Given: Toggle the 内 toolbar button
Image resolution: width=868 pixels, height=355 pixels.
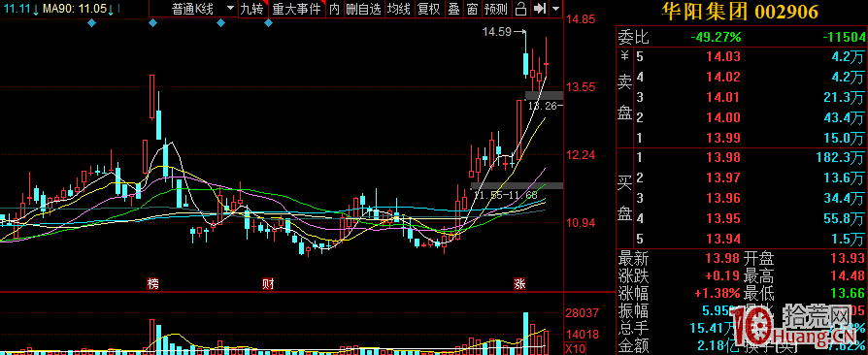Looking at the screenshot, I should click(334, 9).
